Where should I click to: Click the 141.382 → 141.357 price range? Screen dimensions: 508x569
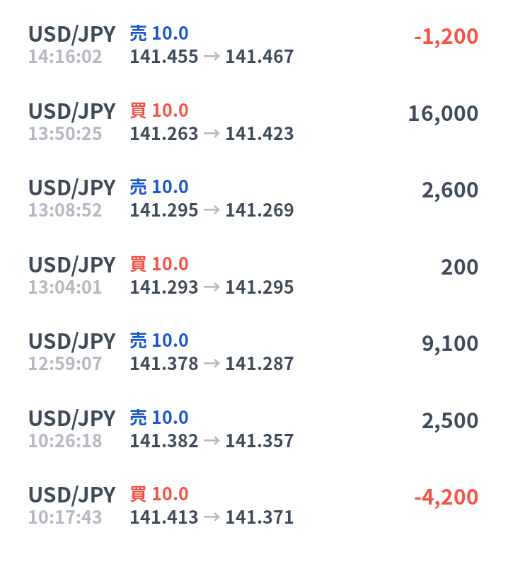point(212,441)
